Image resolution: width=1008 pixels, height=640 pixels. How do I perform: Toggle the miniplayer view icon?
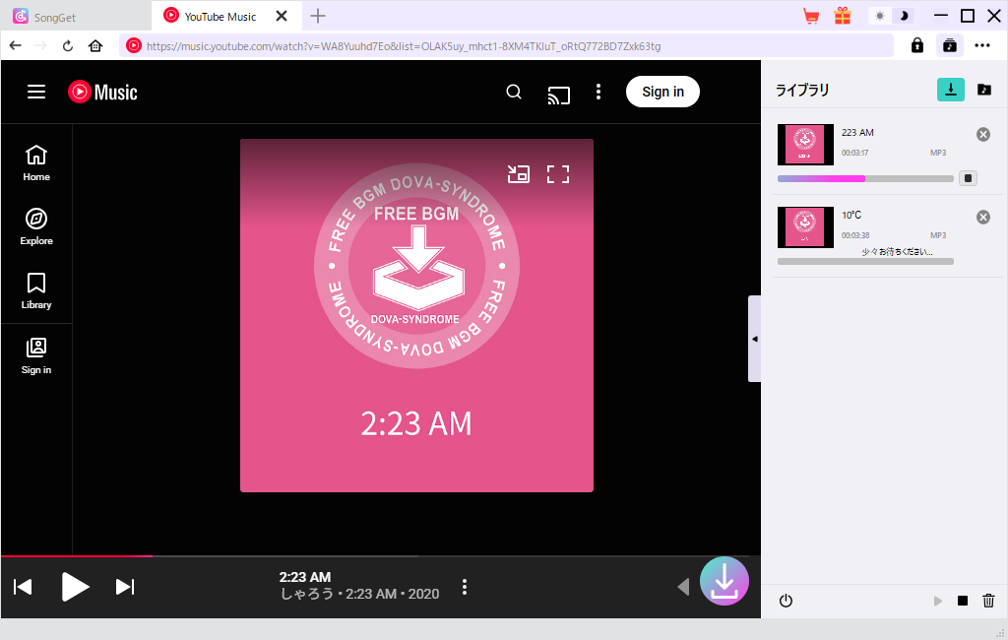[518, 174]
